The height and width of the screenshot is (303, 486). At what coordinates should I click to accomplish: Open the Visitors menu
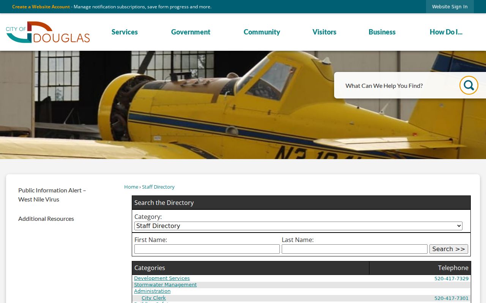pos(324,32)
